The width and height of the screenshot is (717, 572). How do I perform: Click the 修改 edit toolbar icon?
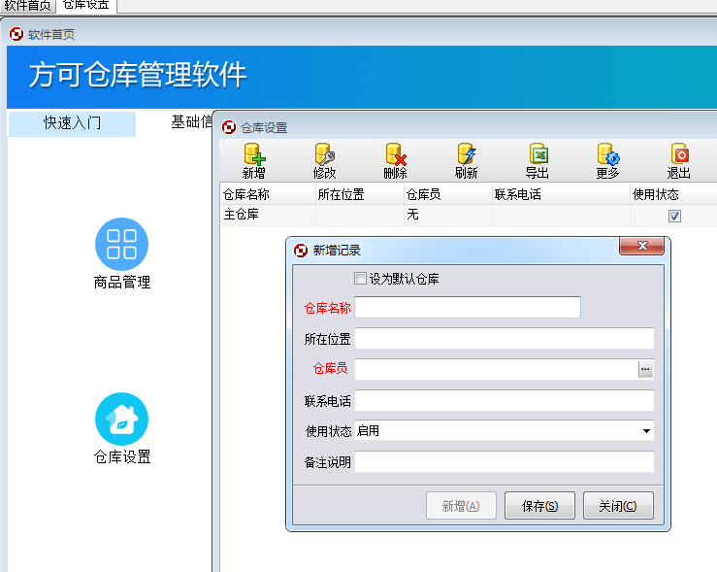coord(325,160)
